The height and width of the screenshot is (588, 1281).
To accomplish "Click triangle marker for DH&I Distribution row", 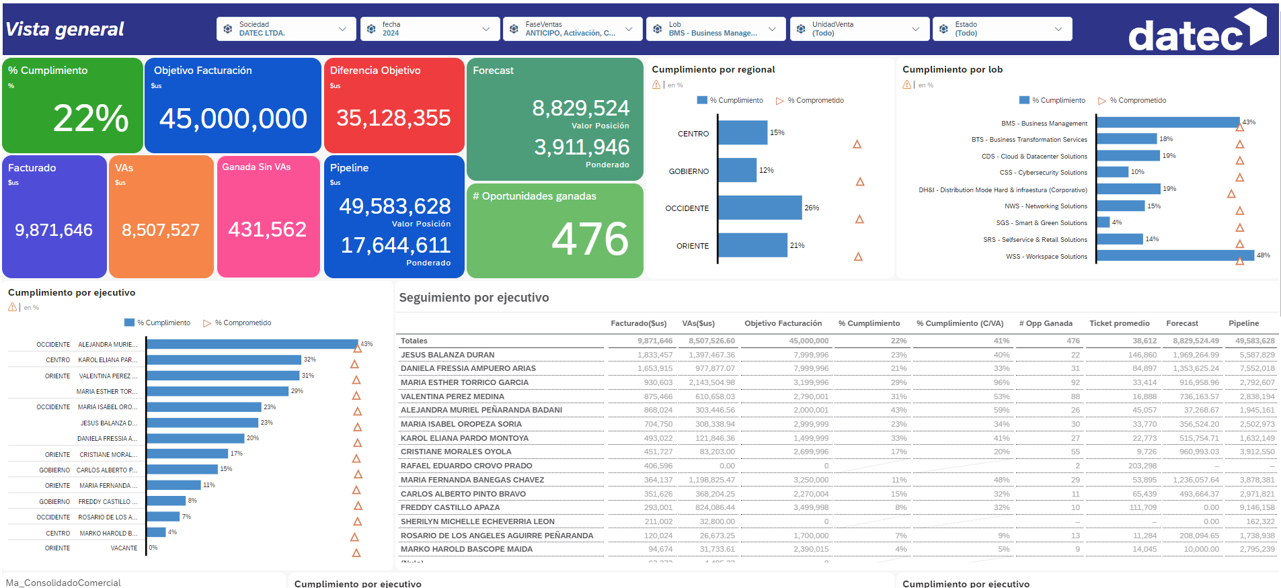I will (x=1231, y=194).
